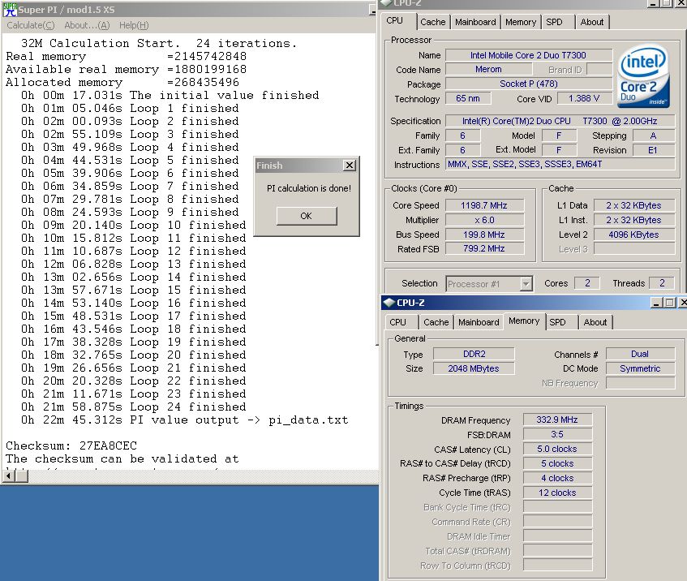Maximize the lower CPU-Z window

[x=669, y=303]
